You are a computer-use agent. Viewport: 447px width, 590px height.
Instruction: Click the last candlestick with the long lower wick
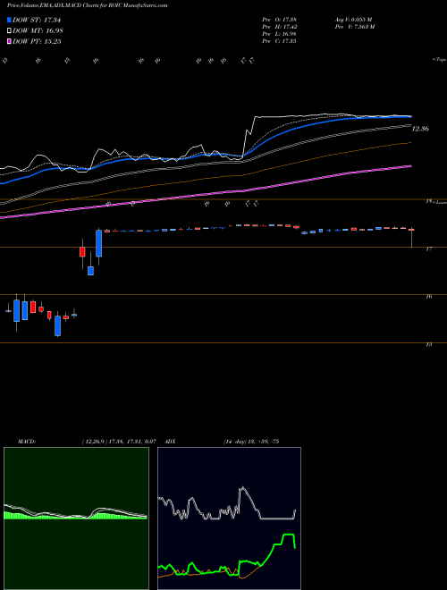pos(411,238)
